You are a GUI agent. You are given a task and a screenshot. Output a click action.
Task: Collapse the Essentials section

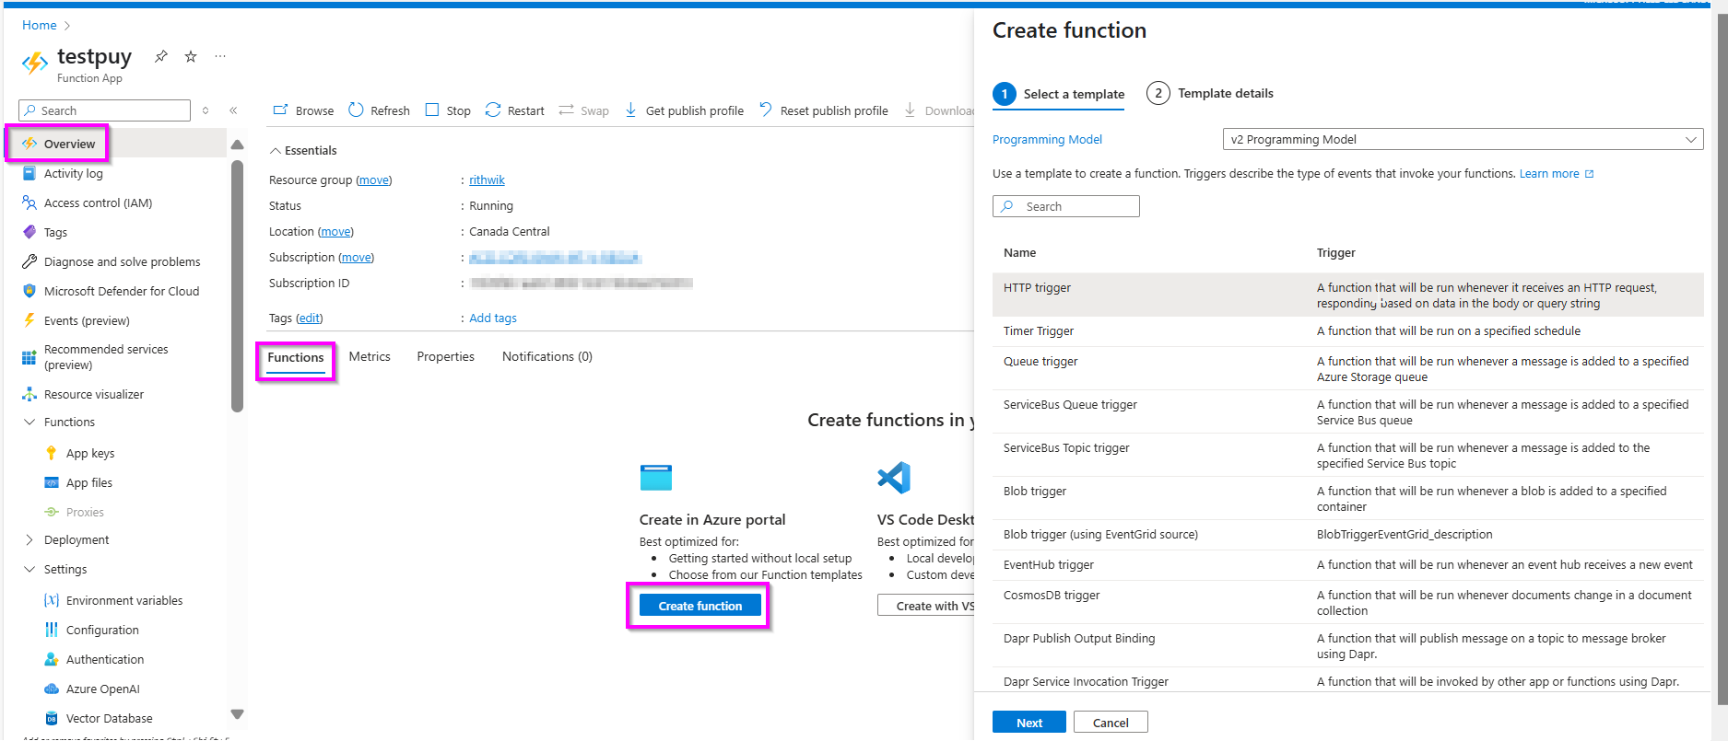(x=275, y=150)
